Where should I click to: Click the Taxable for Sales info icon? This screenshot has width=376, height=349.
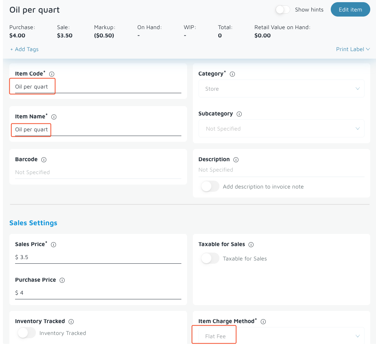[251, 245]
